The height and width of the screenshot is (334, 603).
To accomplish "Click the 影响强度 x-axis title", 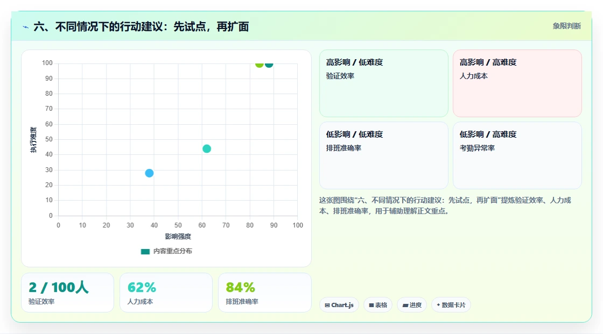I will [x=178, y=236].
